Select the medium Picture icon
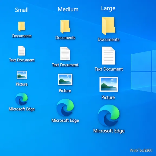 (65, 80)
